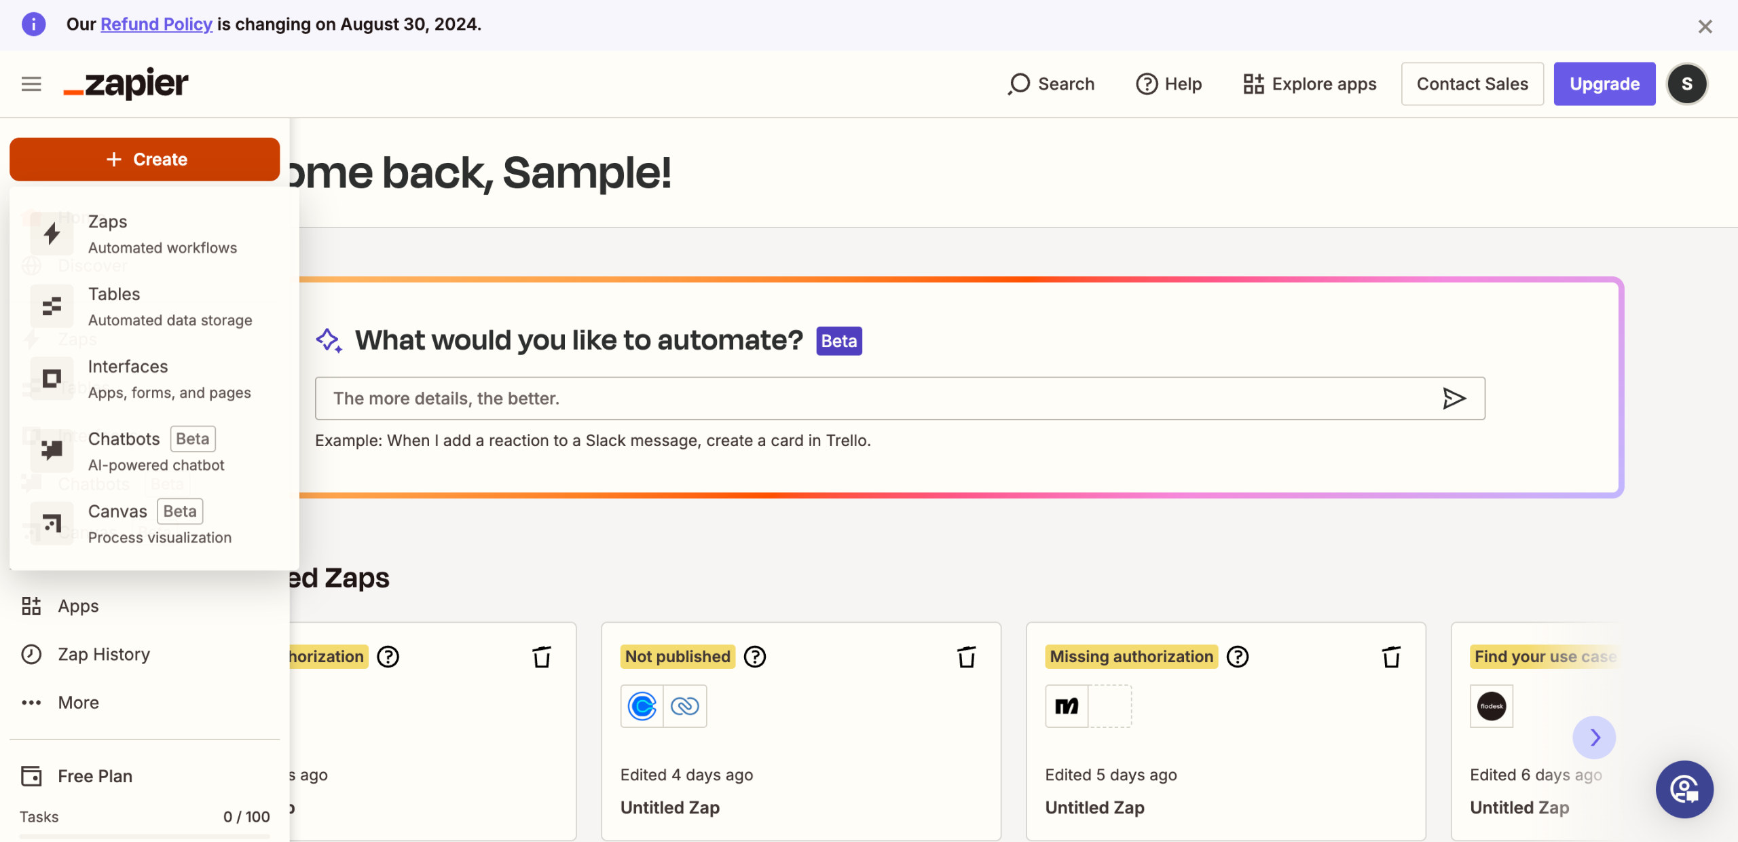Open the account avatar menu

point(1687,84)
